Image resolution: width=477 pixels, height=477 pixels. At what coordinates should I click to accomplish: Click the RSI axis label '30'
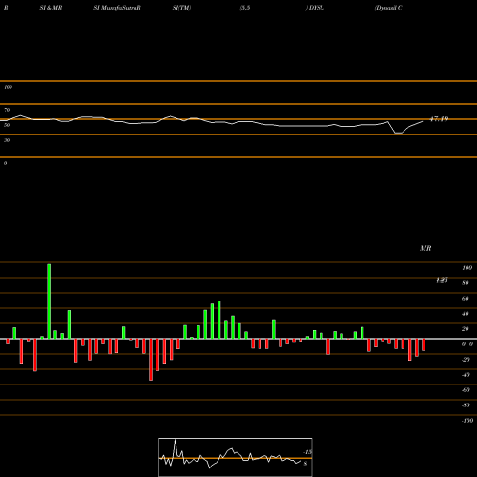click(7, 140)
